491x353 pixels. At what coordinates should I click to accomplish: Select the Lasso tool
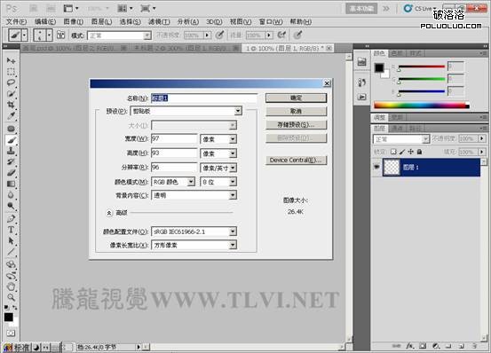click(x=11, y=82)
